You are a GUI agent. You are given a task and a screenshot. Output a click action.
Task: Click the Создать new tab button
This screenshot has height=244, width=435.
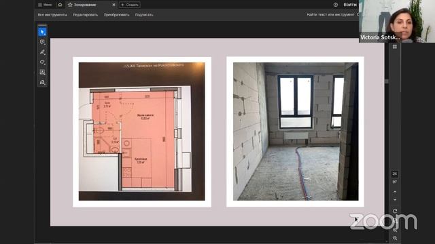click(x=130, y=5)
